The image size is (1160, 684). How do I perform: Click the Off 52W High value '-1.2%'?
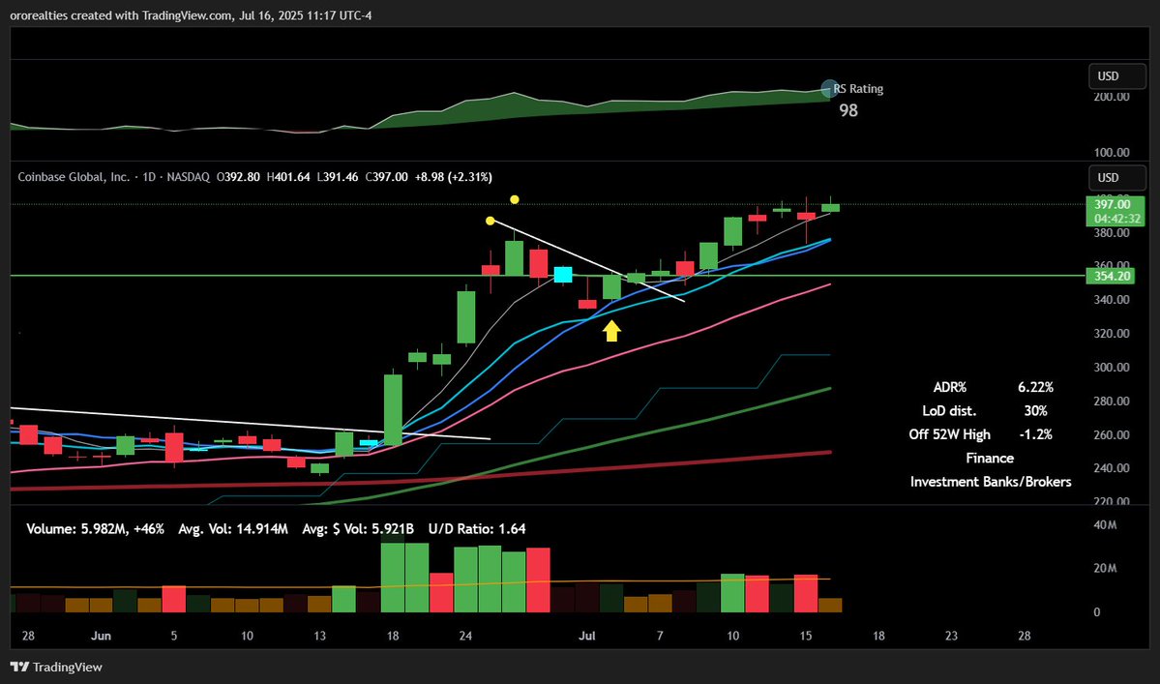[1036, 434]
